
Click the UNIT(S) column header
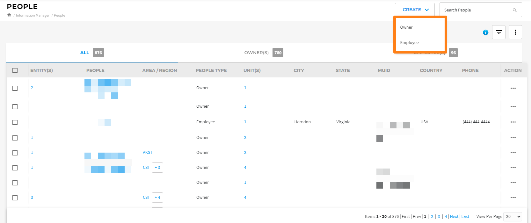click(x=252, y=70)
